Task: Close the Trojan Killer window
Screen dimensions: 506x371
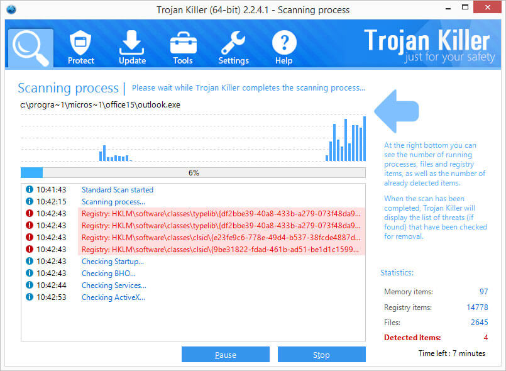Action: coord(487,7)
